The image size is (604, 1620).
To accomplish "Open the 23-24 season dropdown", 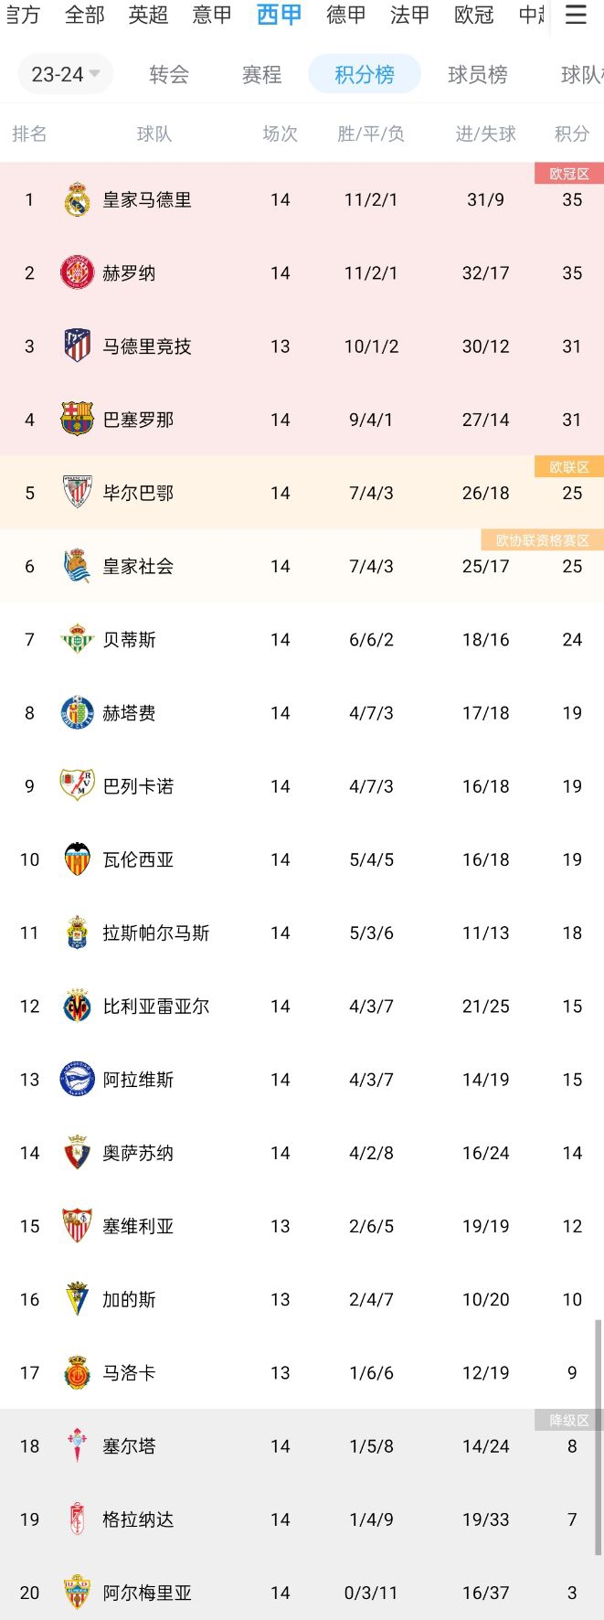I will click(64, 75).
